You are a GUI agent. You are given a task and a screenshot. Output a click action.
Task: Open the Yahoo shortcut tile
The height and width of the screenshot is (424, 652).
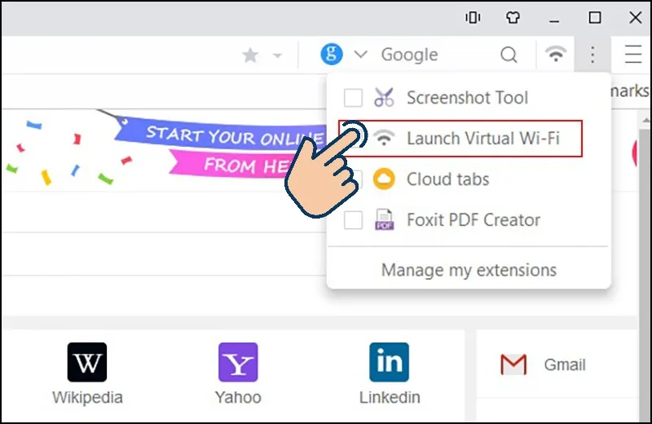click(238, 373)
